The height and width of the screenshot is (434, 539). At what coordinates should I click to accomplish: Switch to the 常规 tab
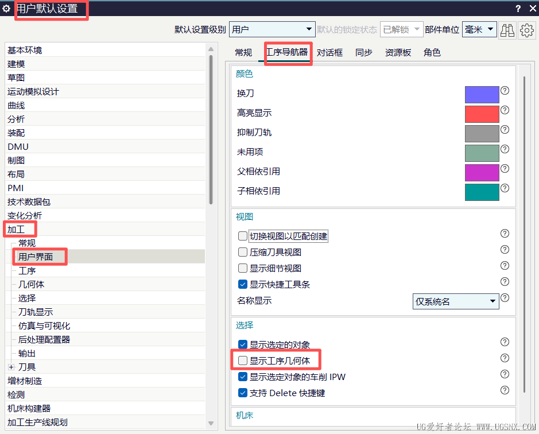[243, 53]
